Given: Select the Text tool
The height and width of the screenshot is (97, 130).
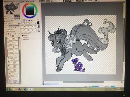Looking at the screenshot, I should click(31, 20).
